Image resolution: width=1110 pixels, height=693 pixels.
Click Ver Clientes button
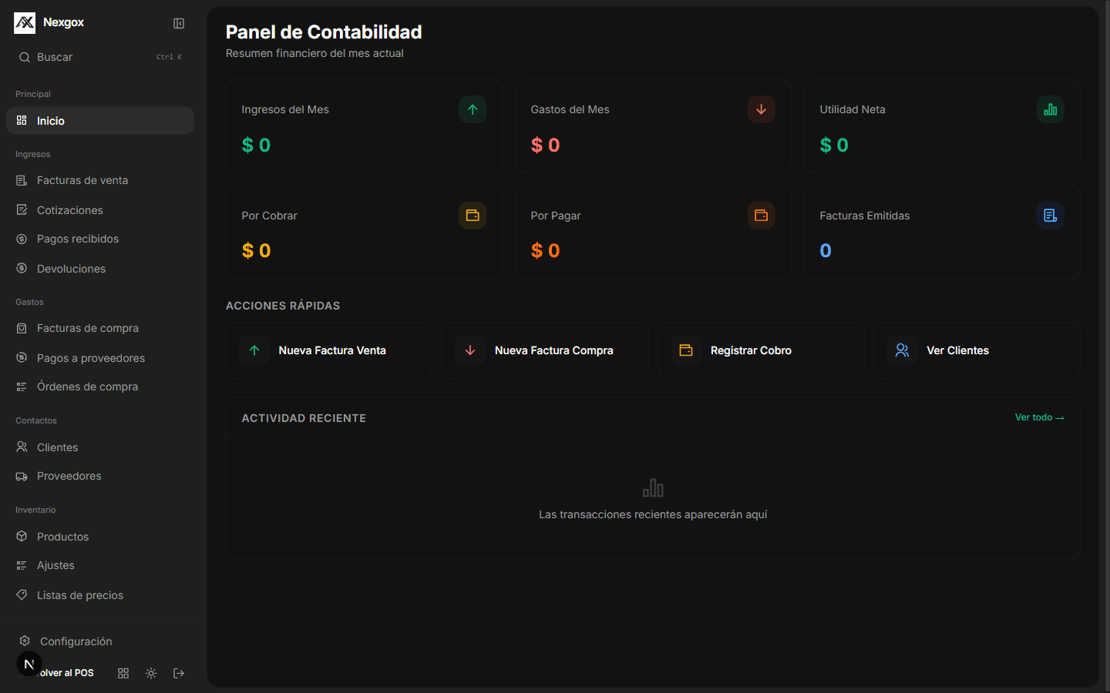coord(977,350)
